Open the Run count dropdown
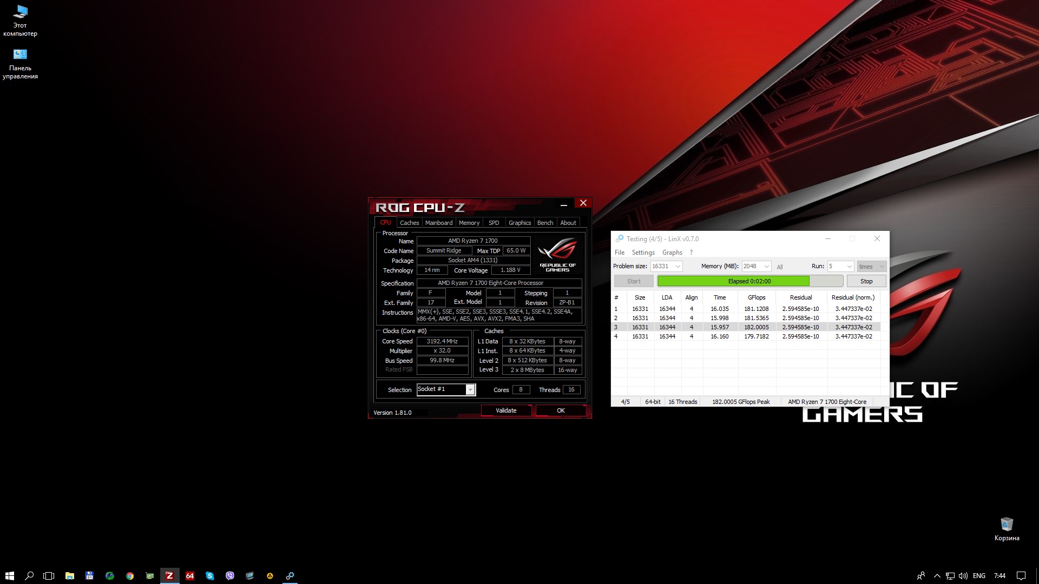The image size is (1039, 584). 849,267
